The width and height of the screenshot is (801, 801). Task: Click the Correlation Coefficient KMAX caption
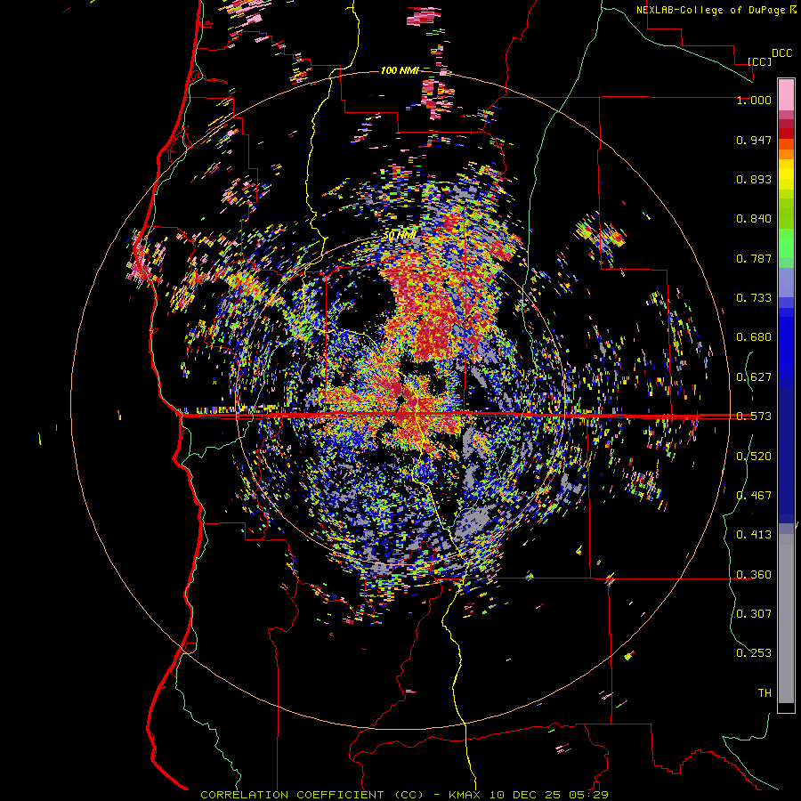404,795
